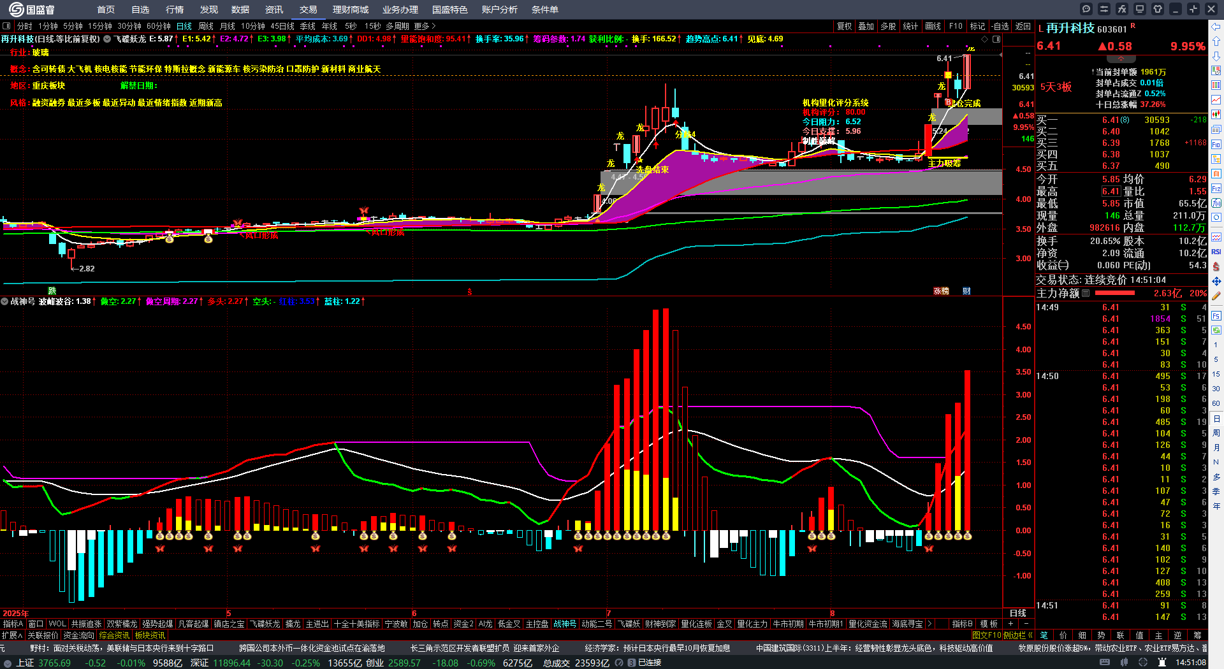Open the quote list grid icon in right sidebar
Viewport: 1224px width, 669px height.
coord(1216,85)
